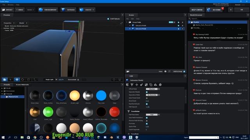Viewport: 250px width, 140px height.
Task: Expand the Bevels folder in Presets tree
Action: 2,88
